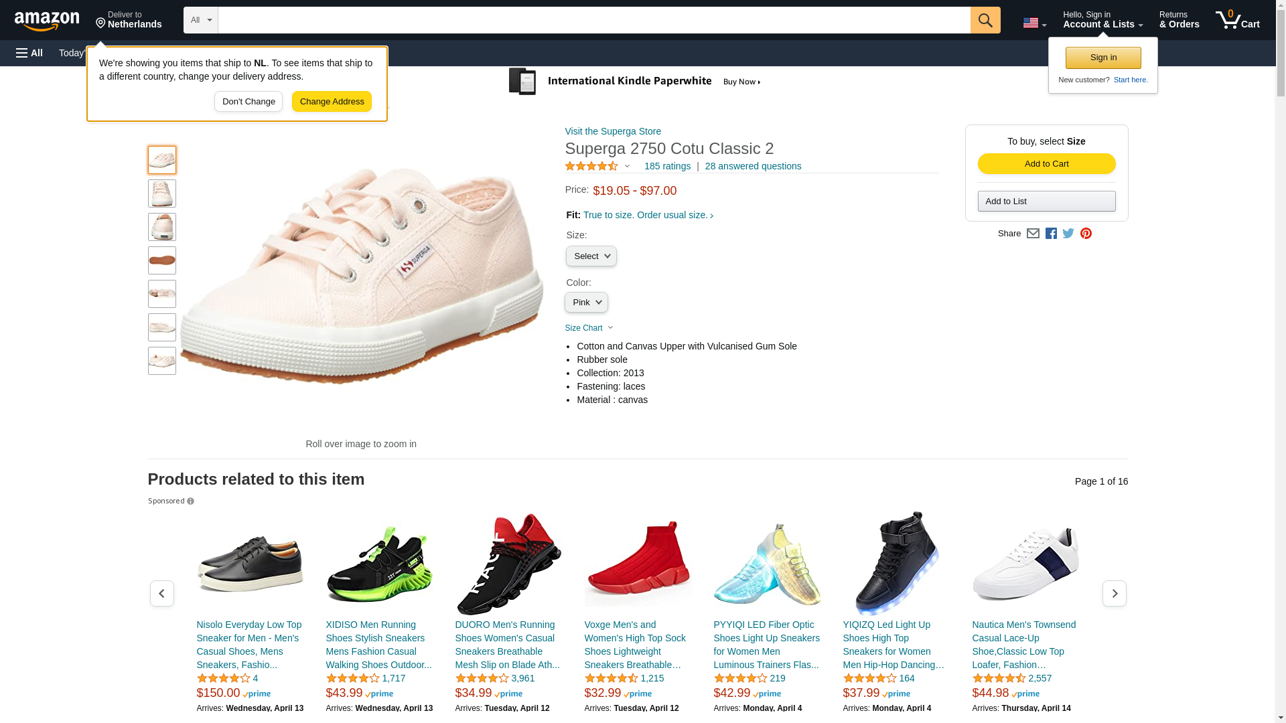Viewport: 1286px width, 723px height.
Task: Go to next related products page
Action: 1115,594
